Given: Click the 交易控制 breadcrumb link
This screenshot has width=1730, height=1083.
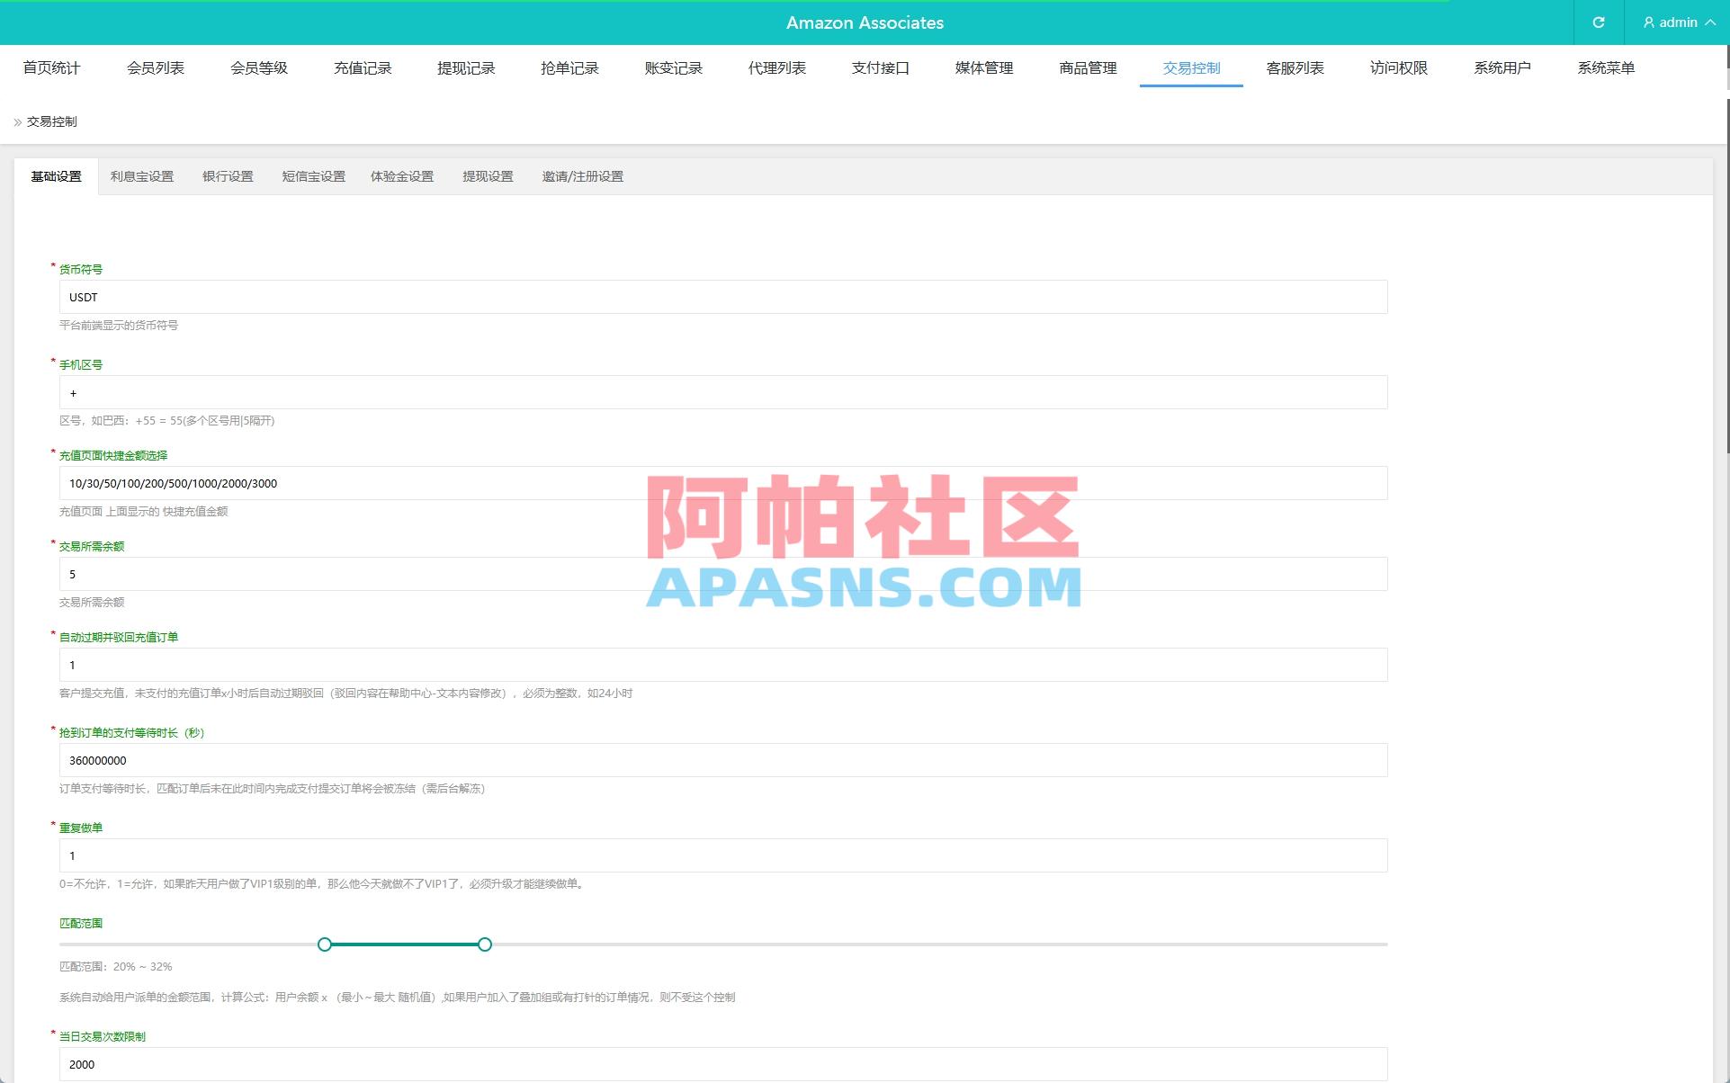Looking at the screenshot, I should (50, 120).
